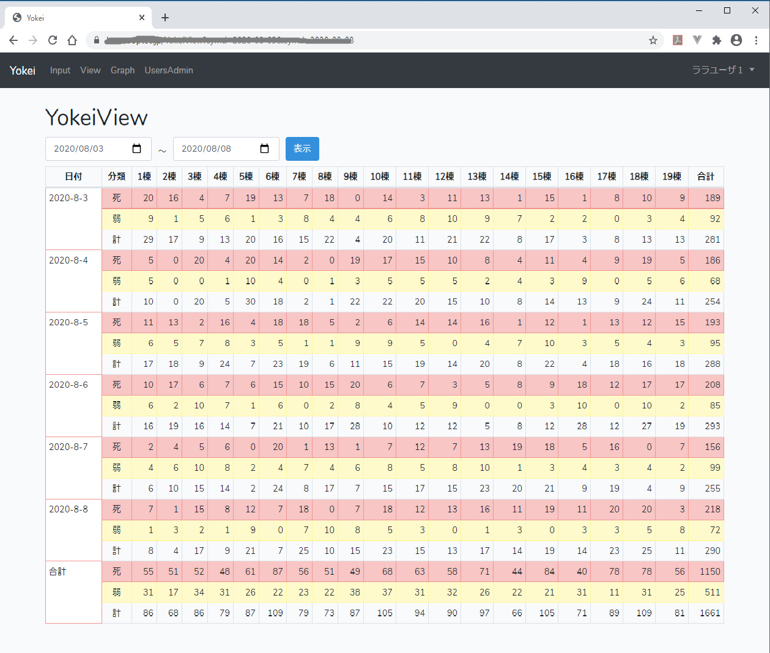Image resolution: width=770 pixels, height=653 pixels.
Task: Open the UsersAdmin navigation link
Action: [169, 70]
